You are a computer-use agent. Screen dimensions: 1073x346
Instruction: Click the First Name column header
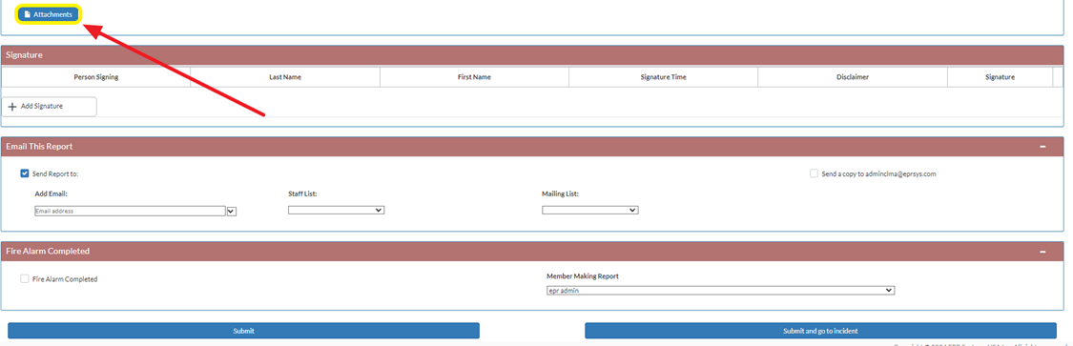[x=474, y=77]
